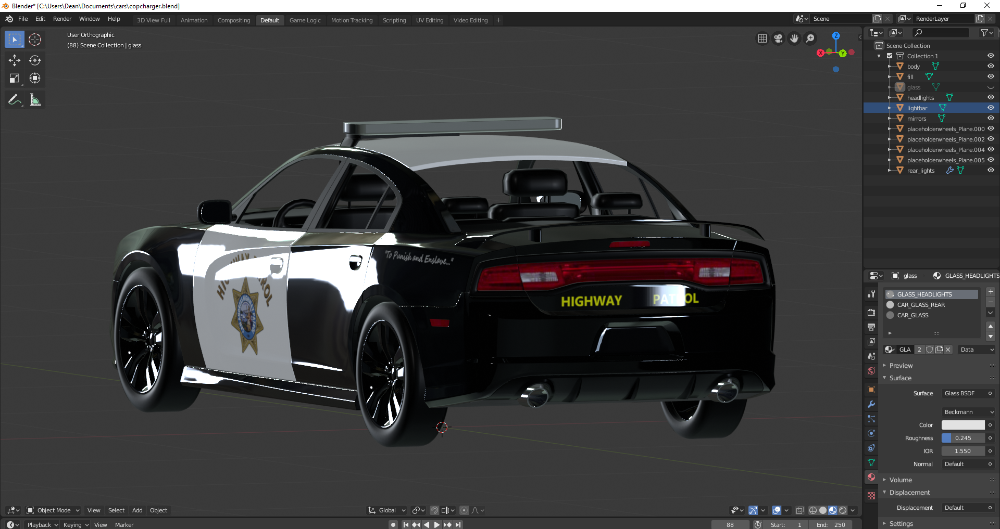Choose the Rotate tool
Viewport: 1000px width, 529px height.
[x=35, y=60]
